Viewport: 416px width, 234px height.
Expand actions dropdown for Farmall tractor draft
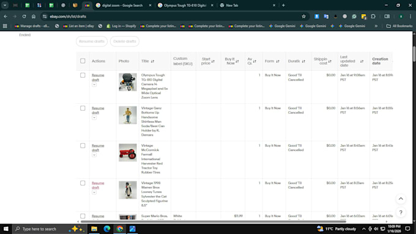click(94, 155)
